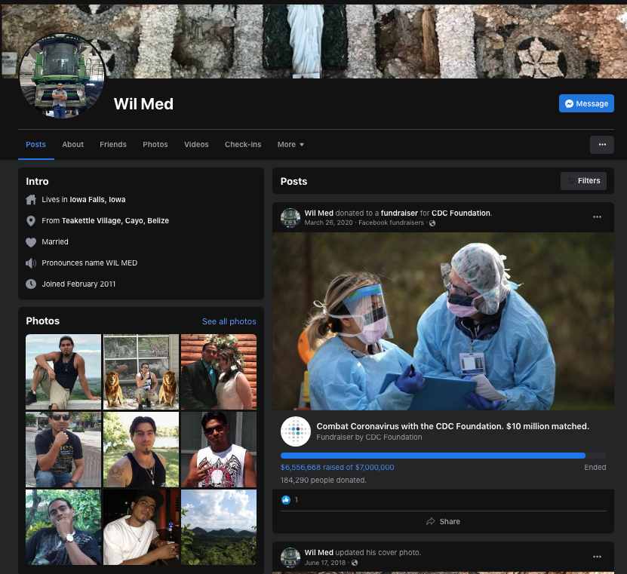Open photo of man in white t-shirt and cap
This screenshot has width=627, height=574.
click(141, 527)
